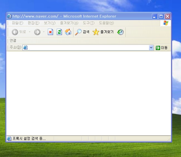Open the History clock icon
This screenshot has height=157, width=181.
(x=120, y=32)
